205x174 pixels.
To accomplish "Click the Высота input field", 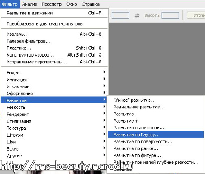I will 170,15.
